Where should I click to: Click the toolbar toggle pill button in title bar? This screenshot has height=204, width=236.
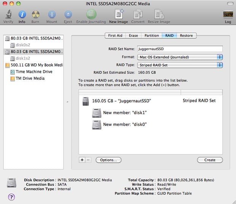click(230, 3)
